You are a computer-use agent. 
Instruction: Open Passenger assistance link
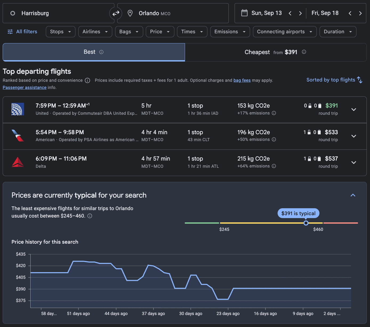click(25, 88)
